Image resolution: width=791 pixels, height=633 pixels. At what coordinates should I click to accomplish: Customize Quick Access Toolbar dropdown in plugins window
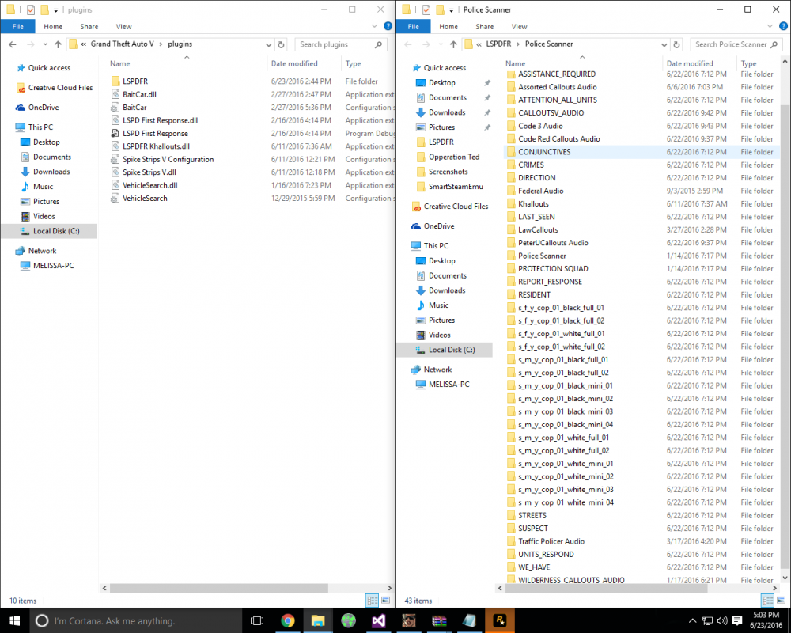pos(55,9)
